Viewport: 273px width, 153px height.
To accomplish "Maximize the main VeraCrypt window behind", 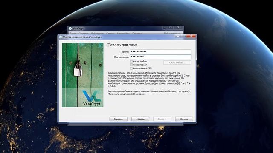I will [171, 28].
